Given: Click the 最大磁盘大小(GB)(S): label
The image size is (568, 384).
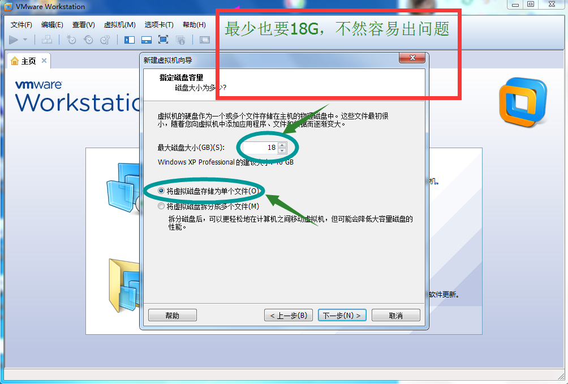Looking at the screenshot, I should pos(191,148).
